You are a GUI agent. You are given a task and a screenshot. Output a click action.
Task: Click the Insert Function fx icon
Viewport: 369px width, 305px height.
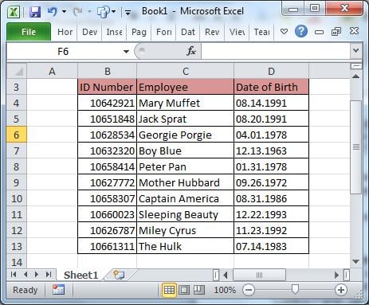click(x=191, y=51)
